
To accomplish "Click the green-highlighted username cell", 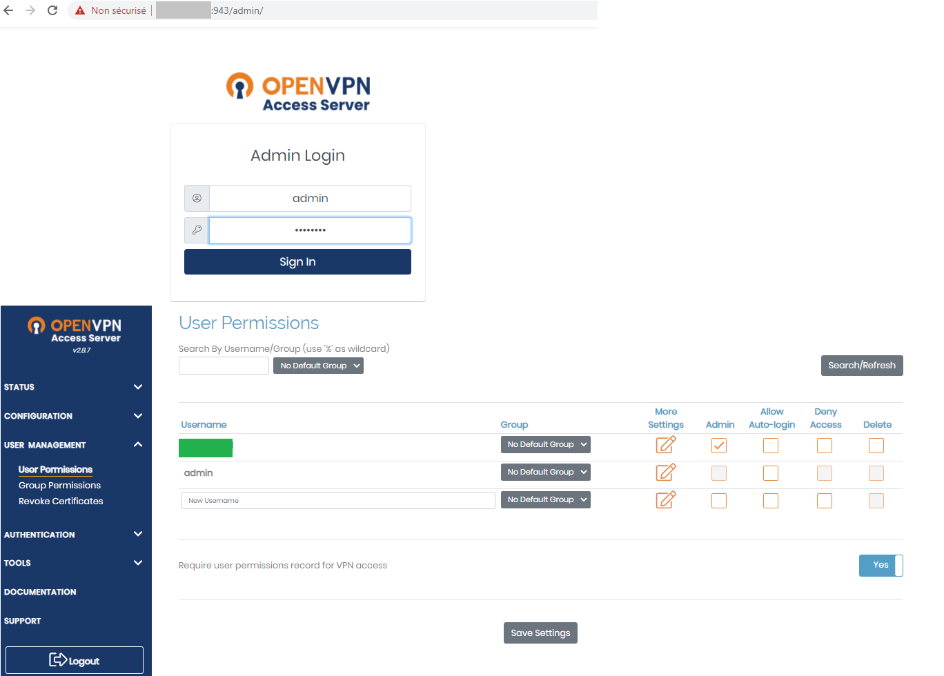I will [206, 448].
